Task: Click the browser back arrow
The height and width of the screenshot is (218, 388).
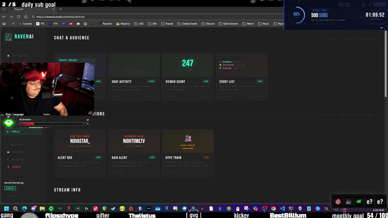Action: pyautogui.click(x=4, y=17)
